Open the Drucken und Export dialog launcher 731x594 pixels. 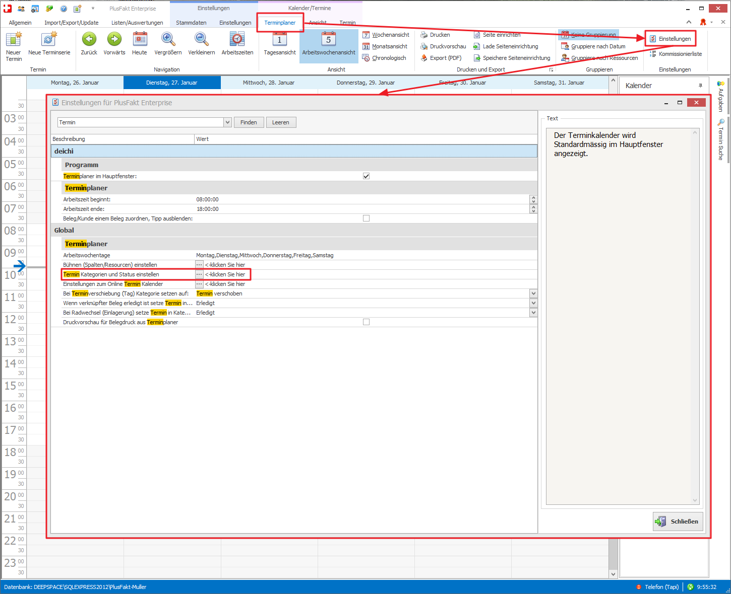click(x=552, y=69)
